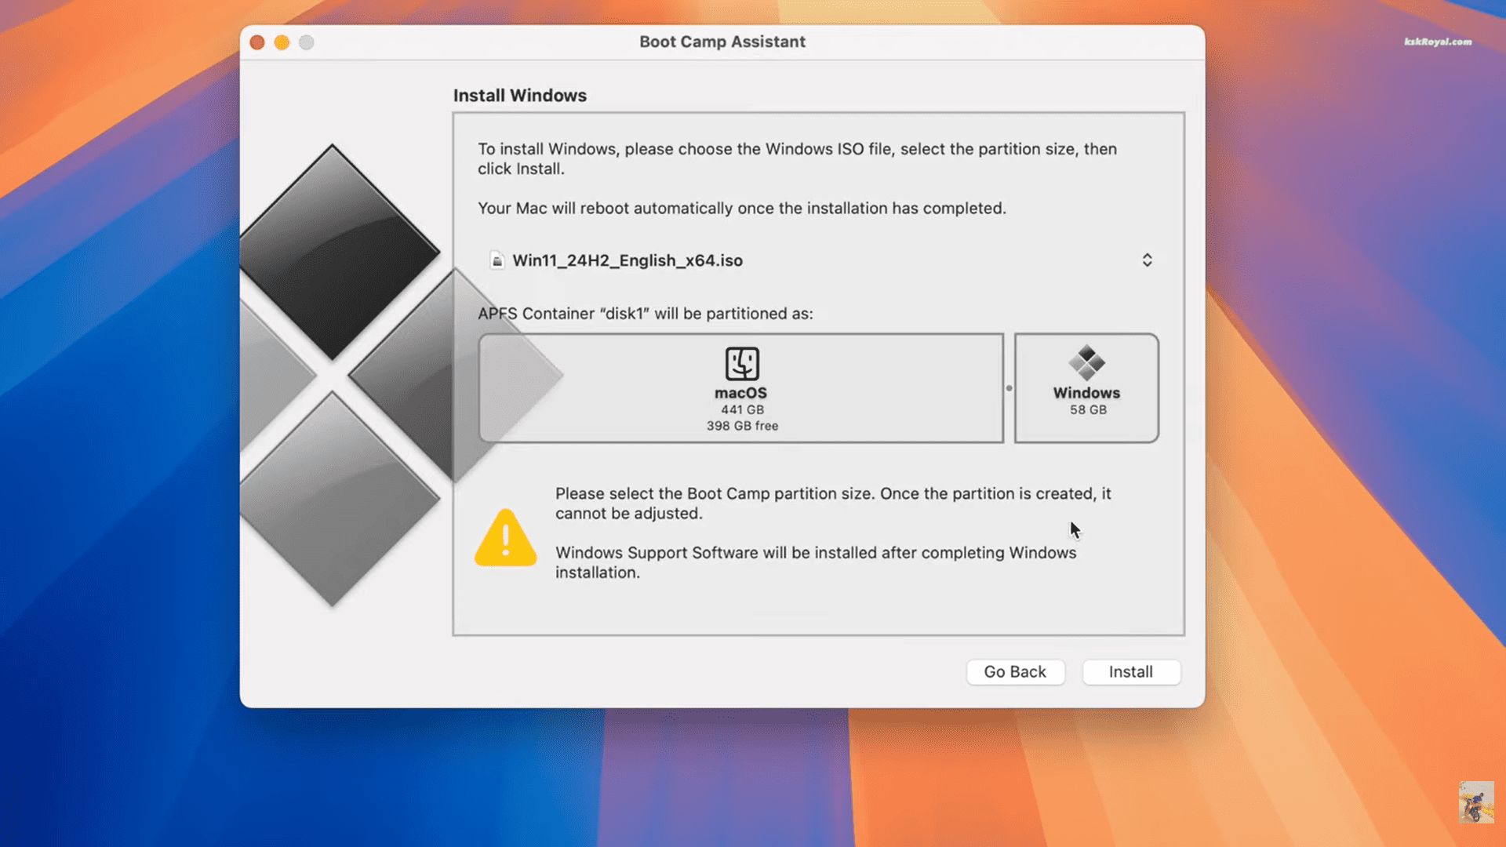Click the Install Windows heading
The width and height of the screenshot is (1506, 847).
tap(520, 96)
